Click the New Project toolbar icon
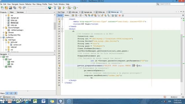This screenshot has width=185, height=104. click(6, 8)
